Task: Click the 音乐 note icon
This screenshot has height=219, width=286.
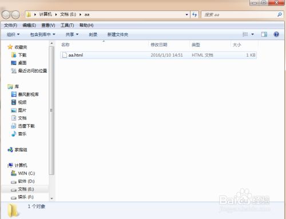Action: point(14,134)
